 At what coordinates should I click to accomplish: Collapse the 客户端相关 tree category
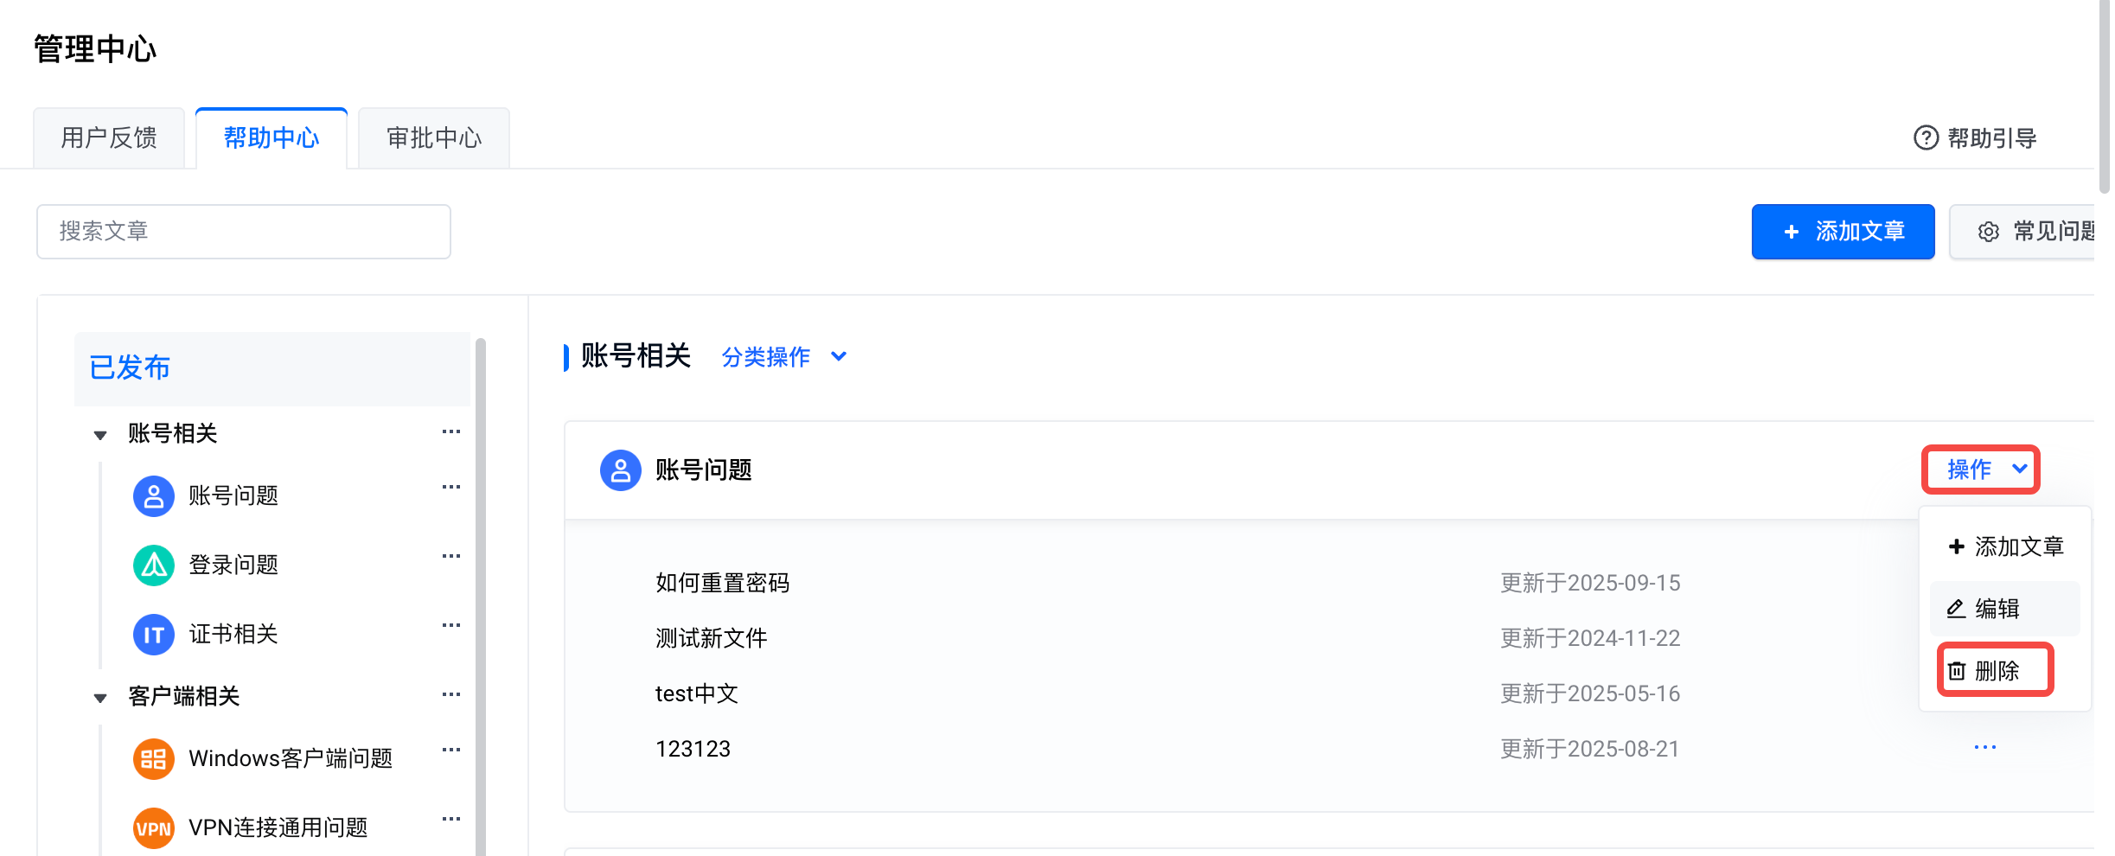point(100,697)
